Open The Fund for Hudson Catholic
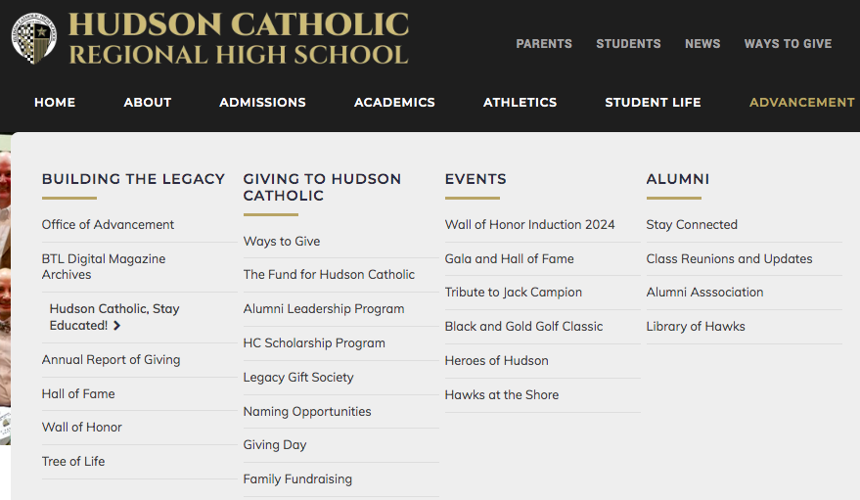 [329, 275]
